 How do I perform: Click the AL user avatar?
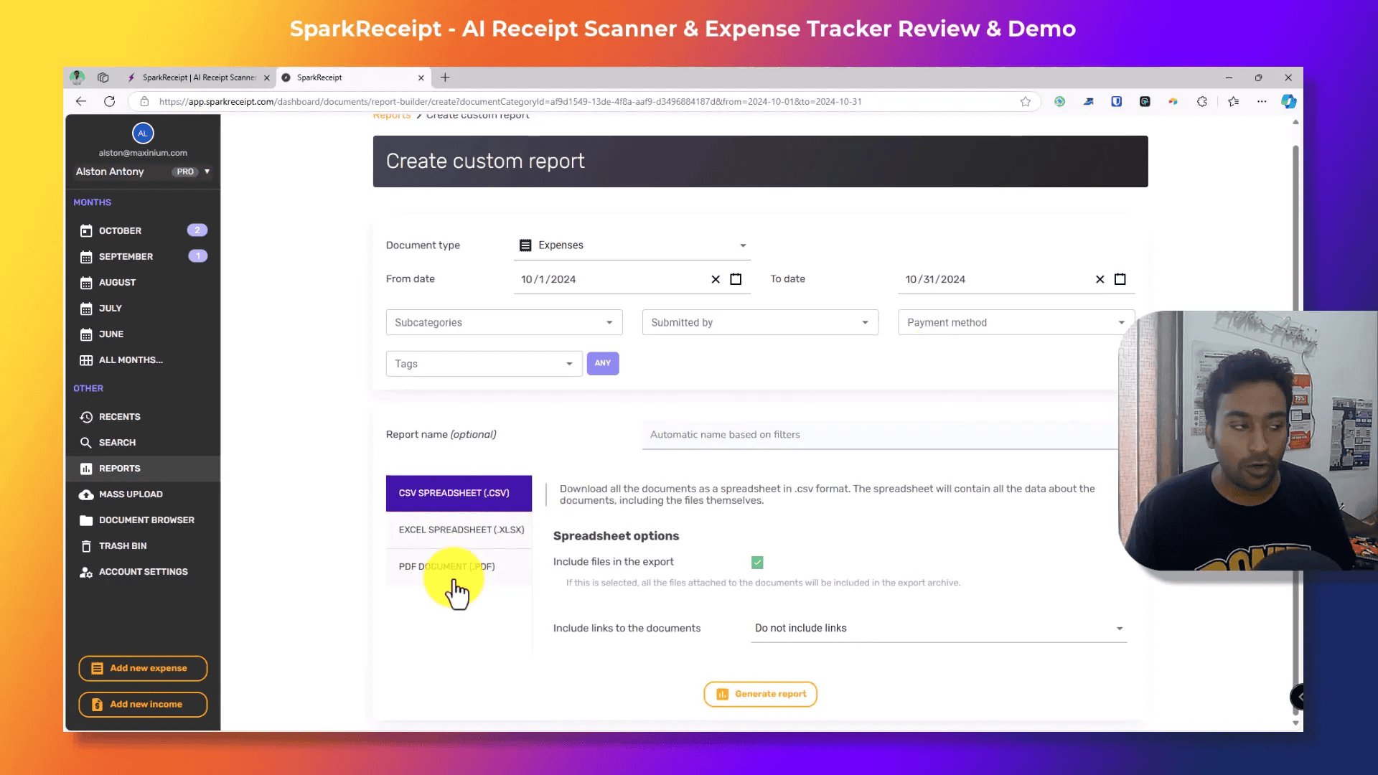coord(143,133)
